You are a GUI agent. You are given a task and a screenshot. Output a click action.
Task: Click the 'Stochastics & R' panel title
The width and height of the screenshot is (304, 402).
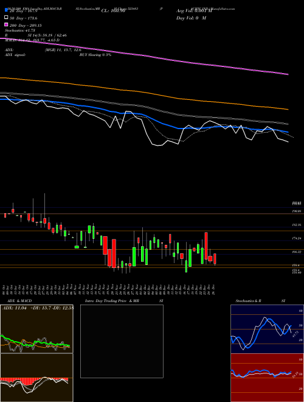click(x=248, y=301)
